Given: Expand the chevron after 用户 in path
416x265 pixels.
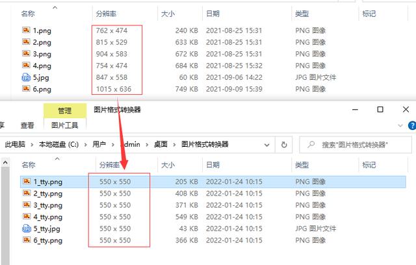Looking at the screenshot, I should click(113, 145).
